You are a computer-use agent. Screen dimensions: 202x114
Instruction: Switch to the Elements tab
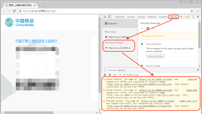pos(120,17)
